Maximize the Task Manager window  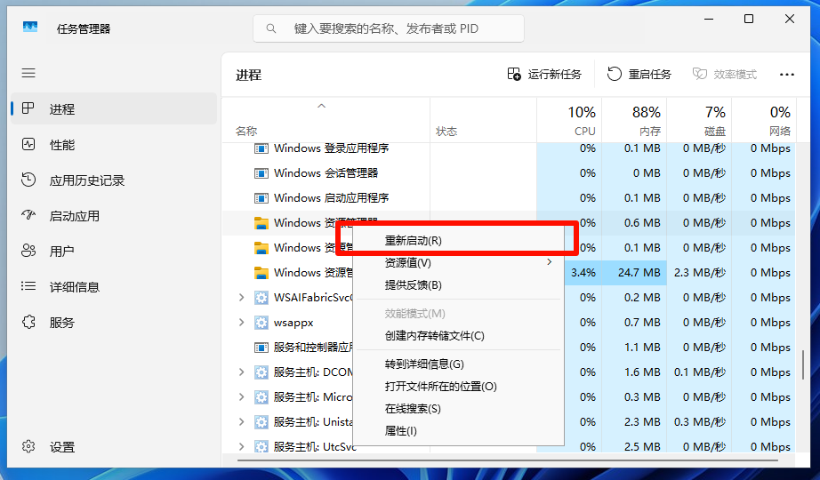pyautogui.click(x=749, y=19)
